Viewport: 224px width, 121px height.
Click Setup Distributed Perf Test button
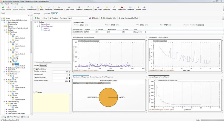click(128, 18)
